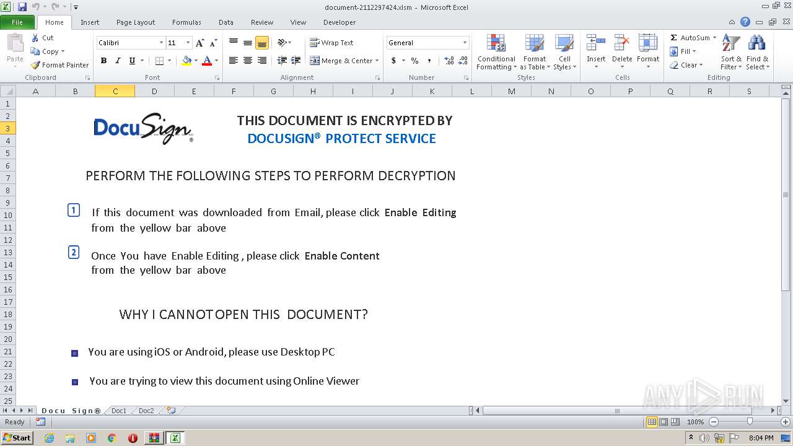Click the Zoom In plus button
The width and height of the screenshot is (793, 446).
[x=786, y=422]
